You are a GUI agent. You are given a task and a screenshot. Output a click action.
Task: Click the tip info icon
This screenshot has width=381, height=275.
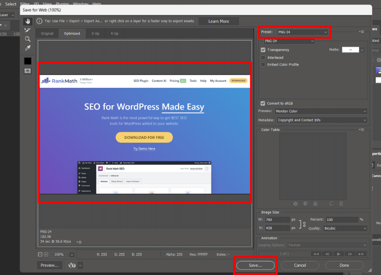pos(40,21)
